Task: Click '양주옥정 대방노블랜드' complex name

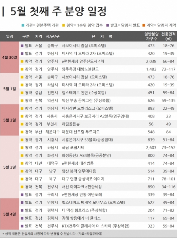Action: point(80,69)
